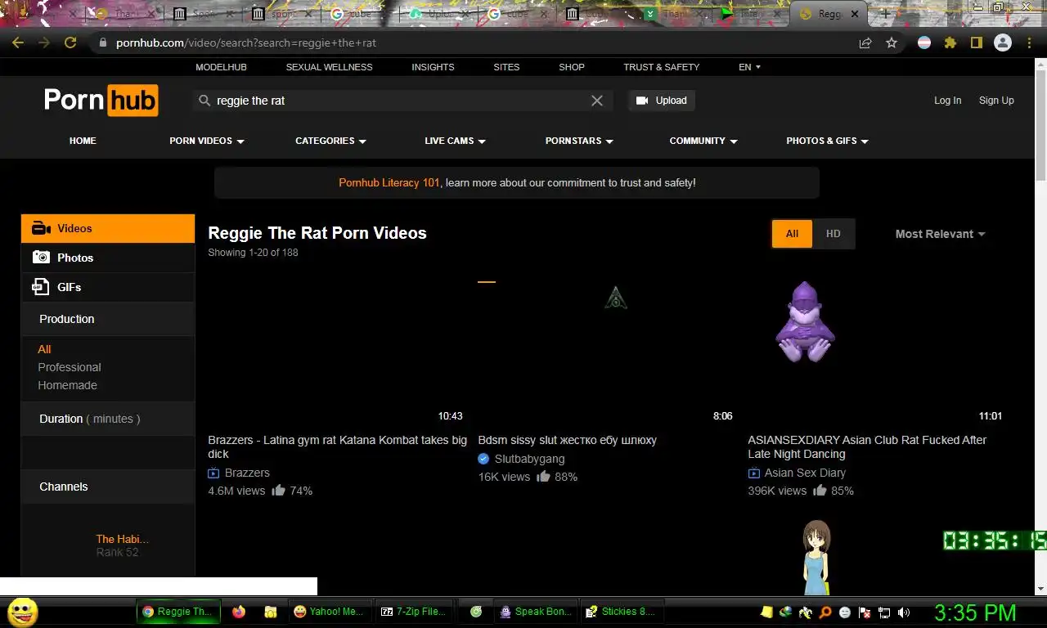
Task: Go to the Home nav item
Action: [83, 141]
